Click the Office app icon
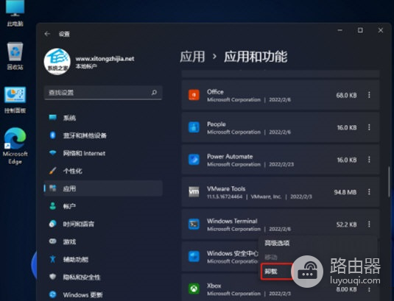Screen dimensions: 394x301 (194, 95)
